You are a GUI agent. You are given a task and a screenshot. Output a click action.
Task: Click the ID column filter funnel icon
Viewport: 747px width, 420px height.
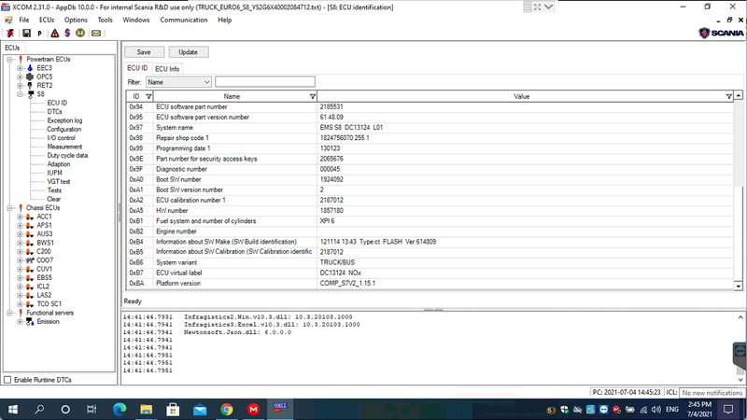148,97
